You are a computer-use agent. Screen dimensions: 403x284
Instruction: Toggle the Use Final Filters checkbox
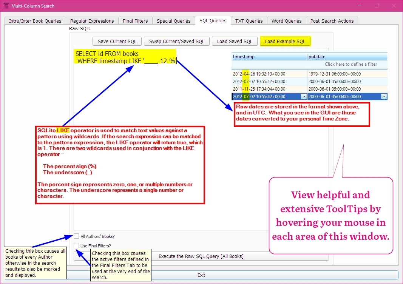(x=76, y=245)
